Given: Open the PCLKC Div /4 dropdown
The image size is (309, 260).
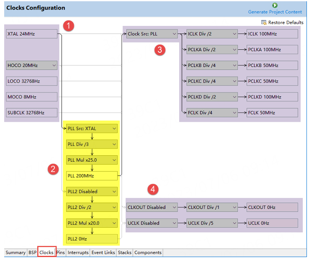Looking at the screenshot, I should [212, 81].
